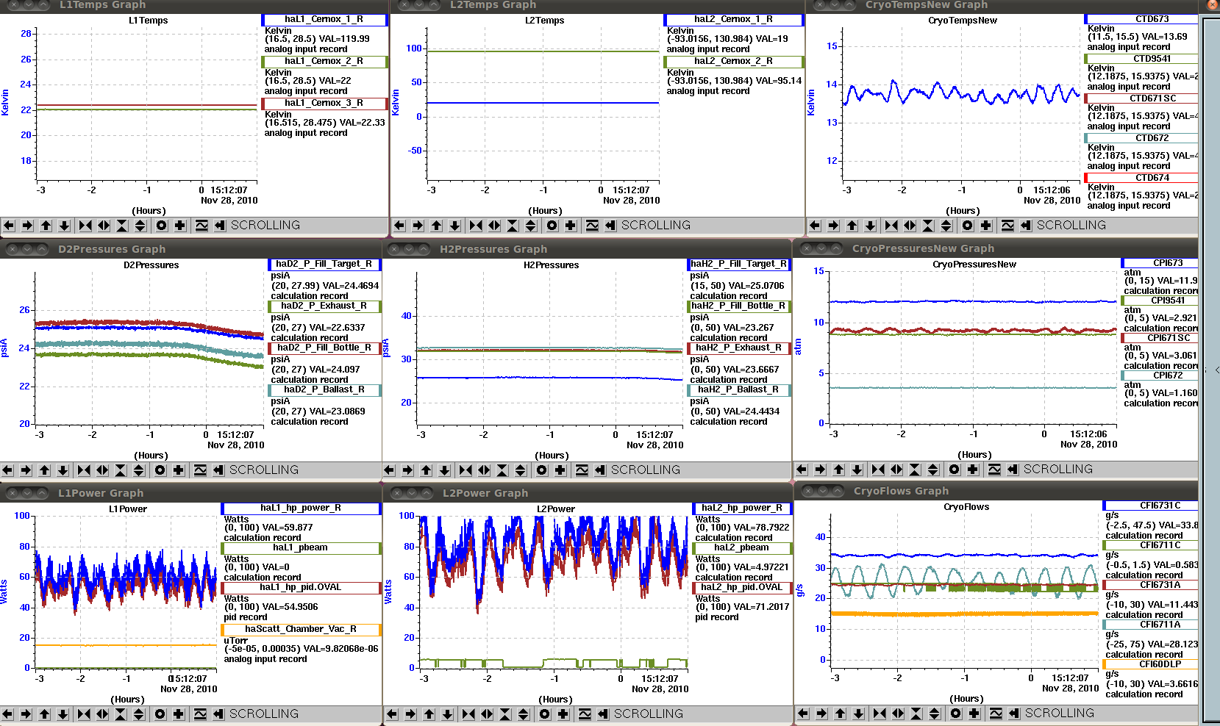Select the CFI60DLP legend button
The height and width of the screenshot is (726, 1220).
pos(1151,664)
